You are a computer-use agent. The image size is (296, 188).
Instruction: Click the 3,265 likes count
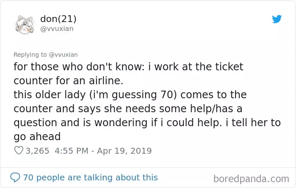[37, 151]
